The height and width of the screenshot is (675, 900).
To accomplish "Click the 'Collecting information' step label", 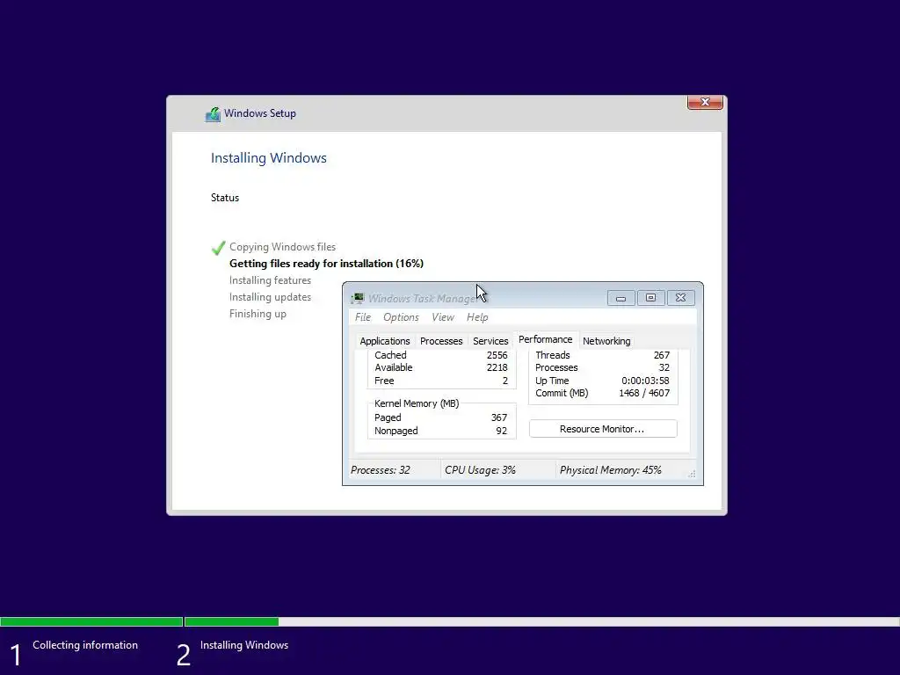I will (85, 645).
